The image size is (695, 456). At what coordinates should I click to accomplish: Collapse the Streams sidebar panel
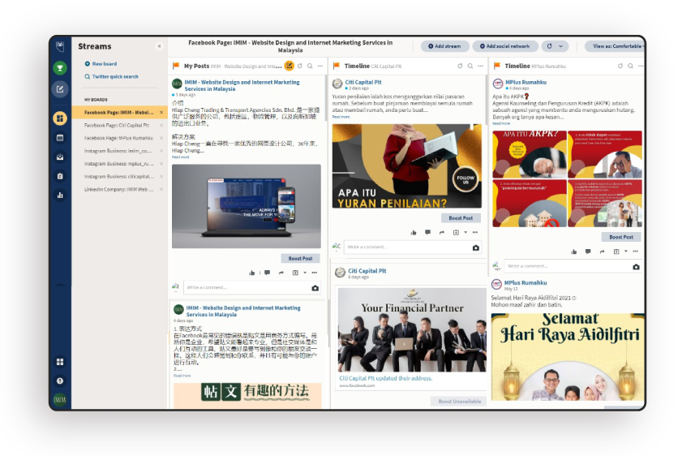point(159,46)
